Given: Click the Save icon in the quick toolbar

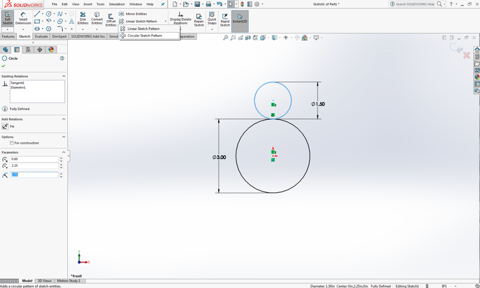Looking at the screenshot, I should [x=197, y=4].
